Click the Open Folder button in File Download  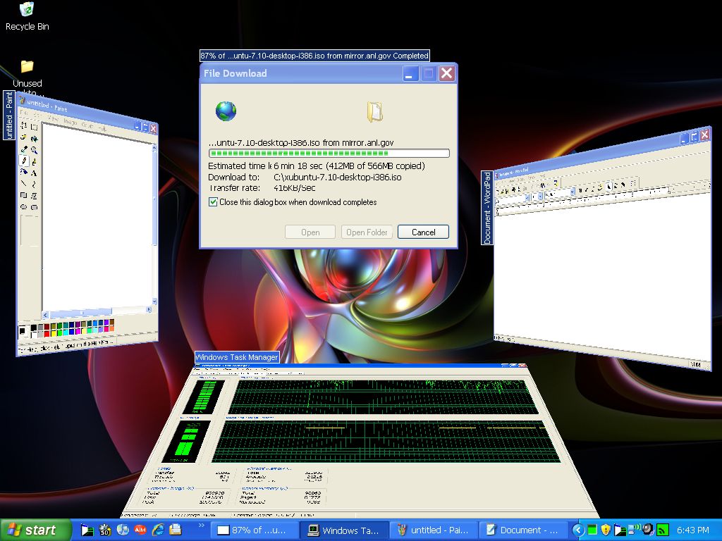coord(367,232)
